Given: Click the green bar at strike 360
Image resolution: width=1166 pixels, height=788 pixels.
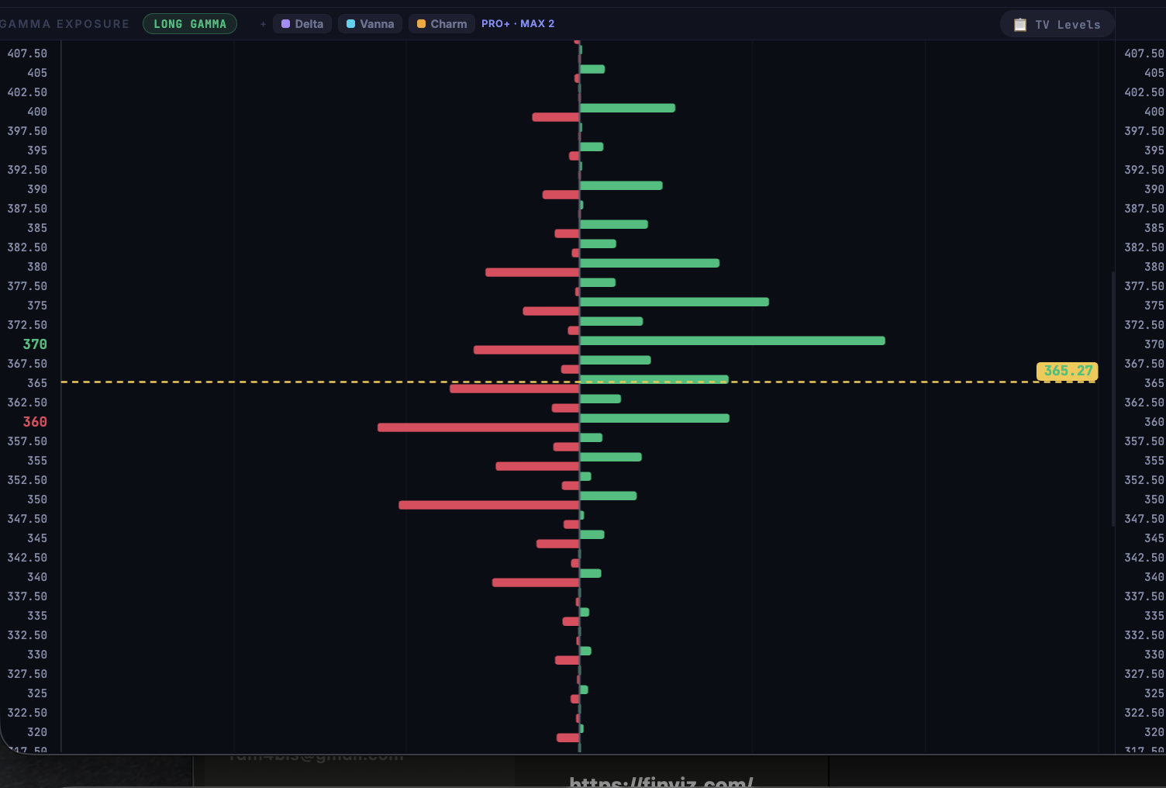Looking at the screenshot, I should pos(654,418).
